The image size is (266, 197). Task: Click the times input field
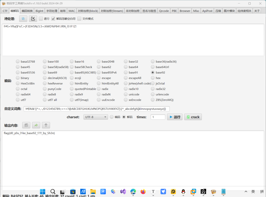tap(158, 117)
